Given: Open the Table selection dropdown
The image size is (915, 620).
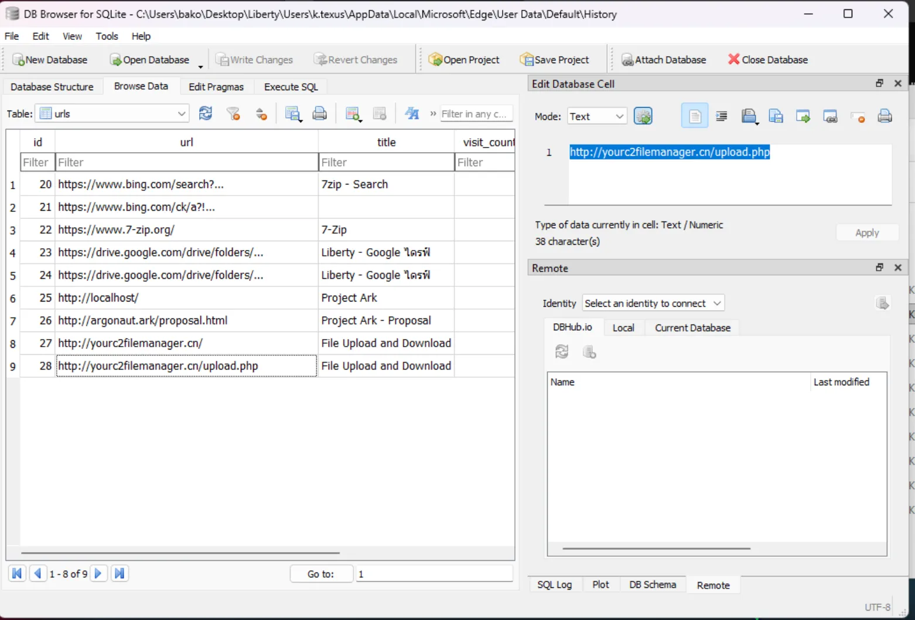Looking at the screenshot, I should [x=112, y=114].
